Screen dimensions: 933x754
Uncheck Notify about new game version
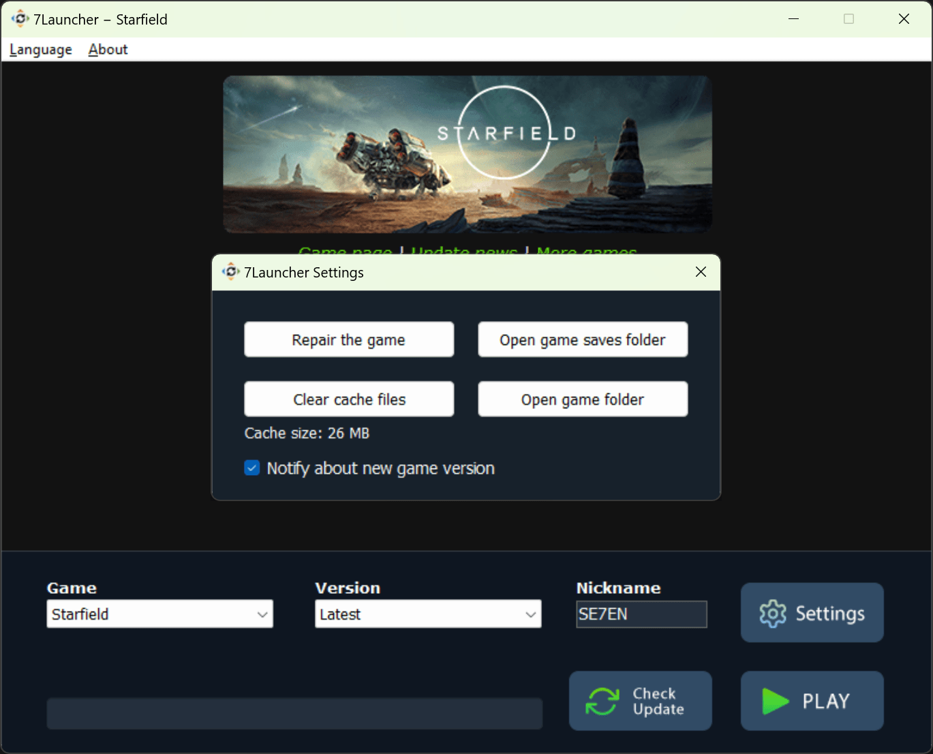252,468
